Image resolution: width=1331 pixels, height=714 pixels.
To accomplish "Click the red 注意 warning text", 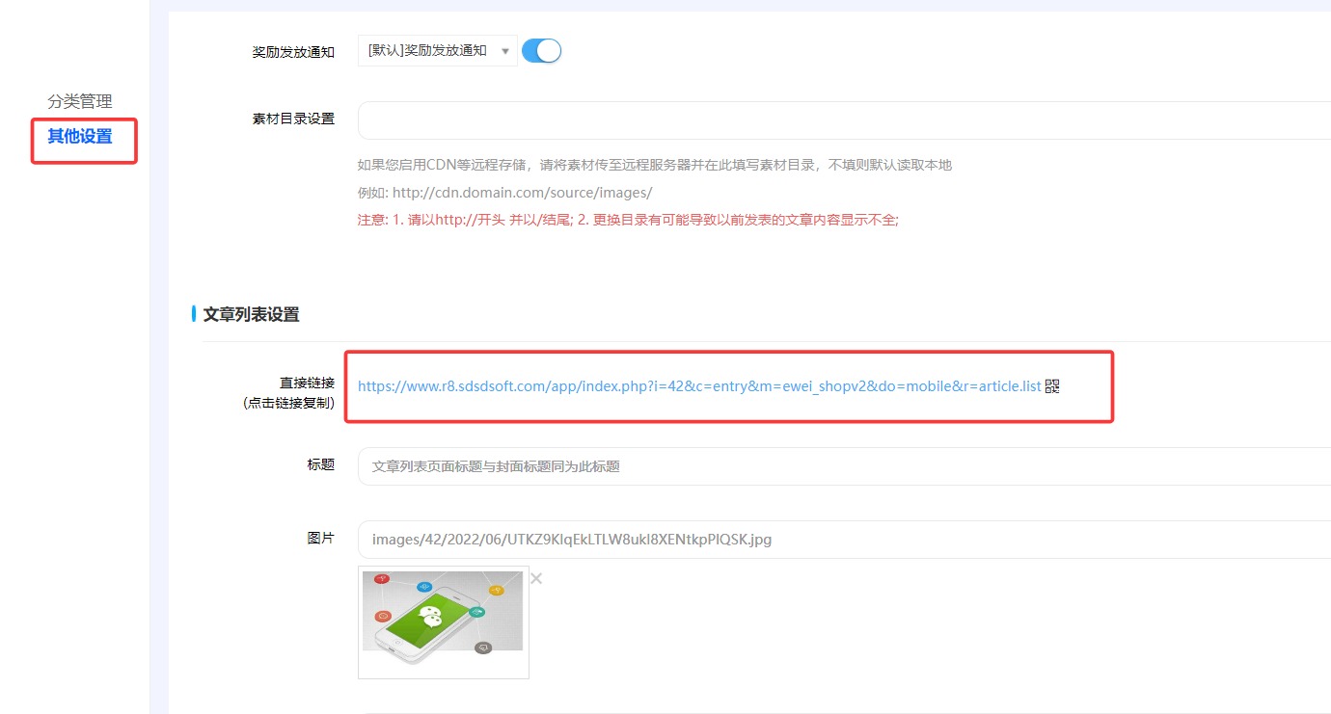I will (x=627, y=220).
